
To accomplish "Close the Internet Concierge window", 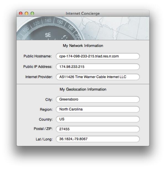I will pyautogui.click(x=21, y=14).
